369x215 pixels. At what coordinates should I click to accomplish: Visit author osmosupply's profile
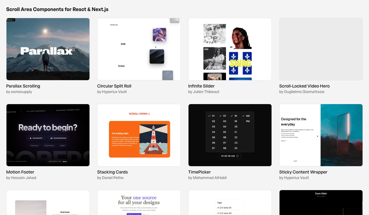point(22,92)
